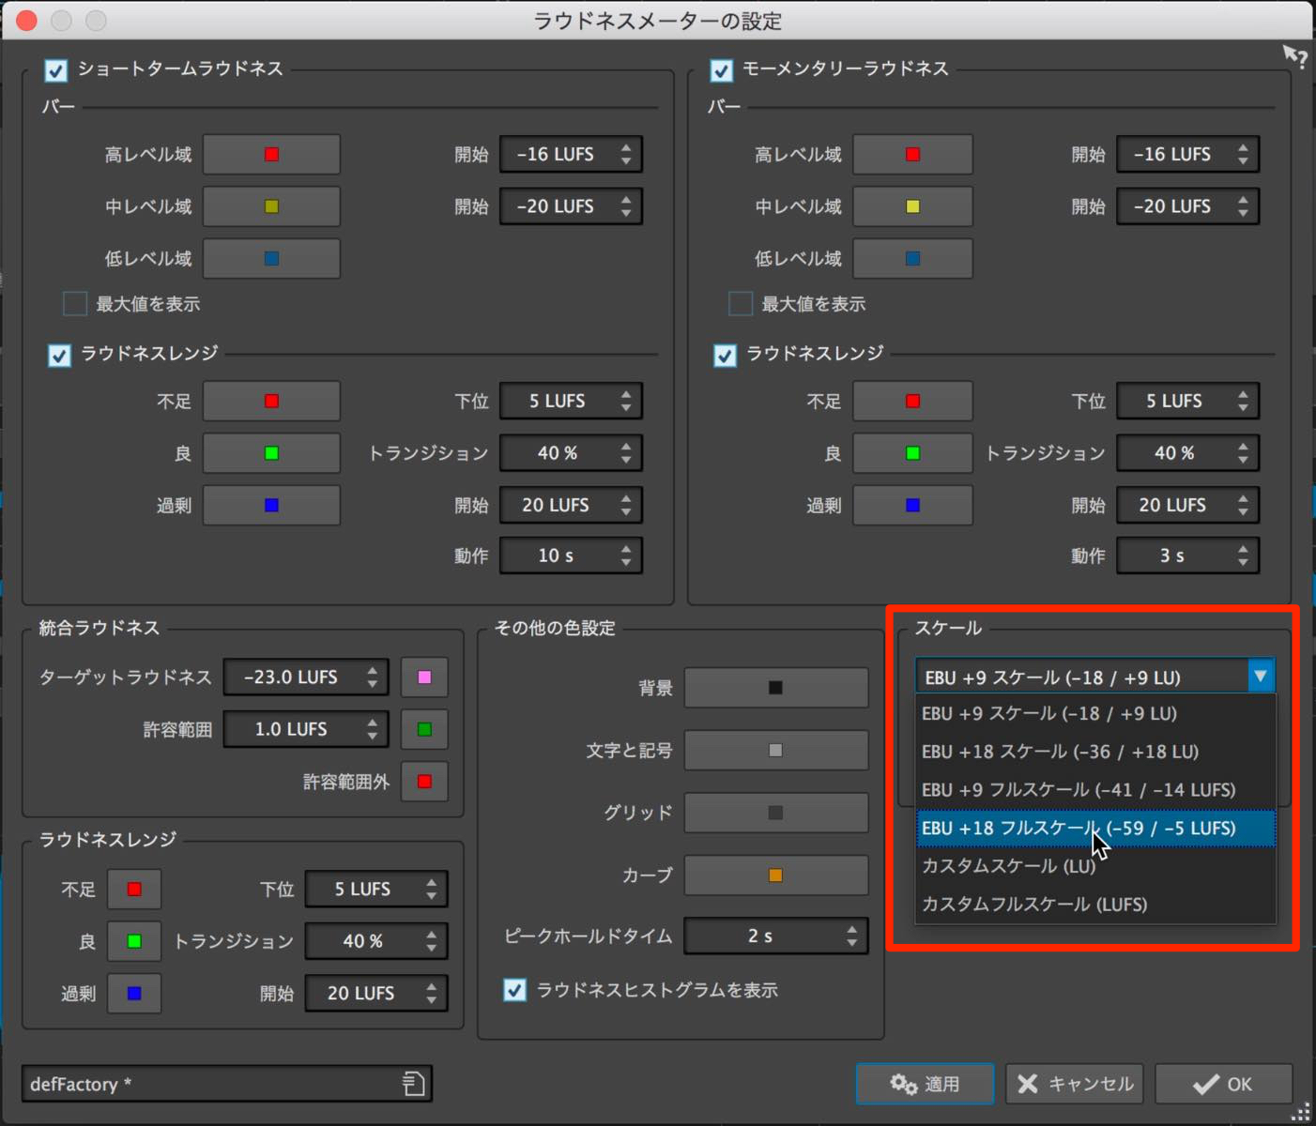
Task: Click the 適用 button
Action: point(925,1084)
